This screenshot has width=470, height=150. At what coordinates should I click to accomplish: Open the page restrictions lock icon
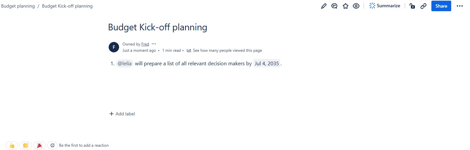(x=412, y=6)
